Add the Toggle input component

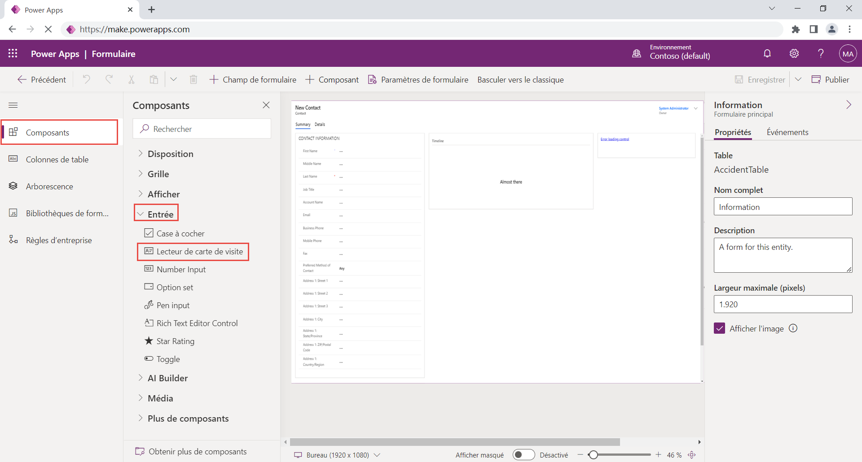162,359
